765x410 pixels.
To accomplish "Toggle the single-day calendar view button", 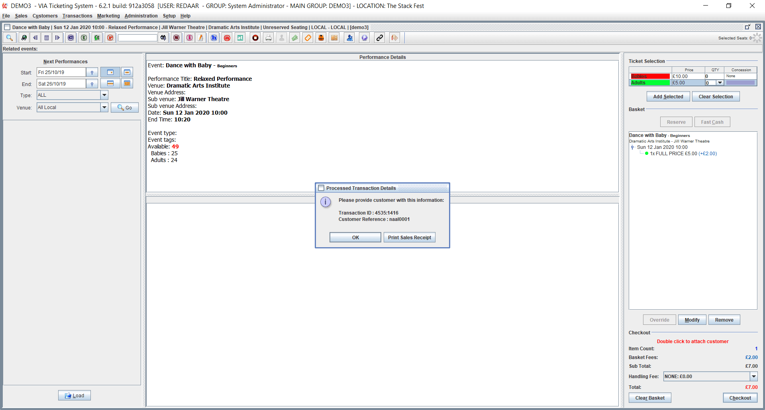I will tap(110, 72).
